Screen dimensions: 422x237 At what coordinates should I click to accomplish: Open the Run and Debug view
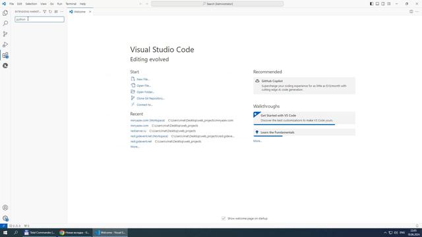[5, 45]
